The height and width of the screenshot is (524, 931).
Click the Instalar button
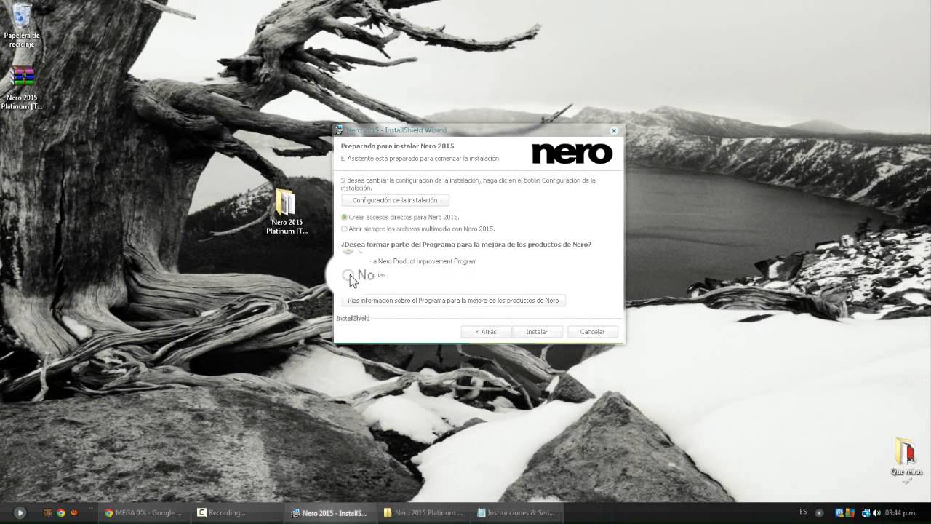click(537, 332)
